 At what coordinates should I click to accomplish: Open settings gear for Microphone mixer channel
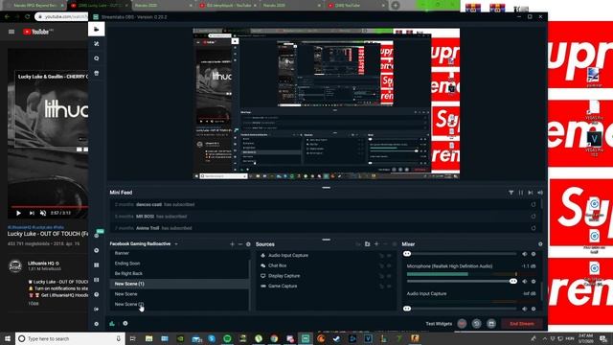(x=534, y=281)
